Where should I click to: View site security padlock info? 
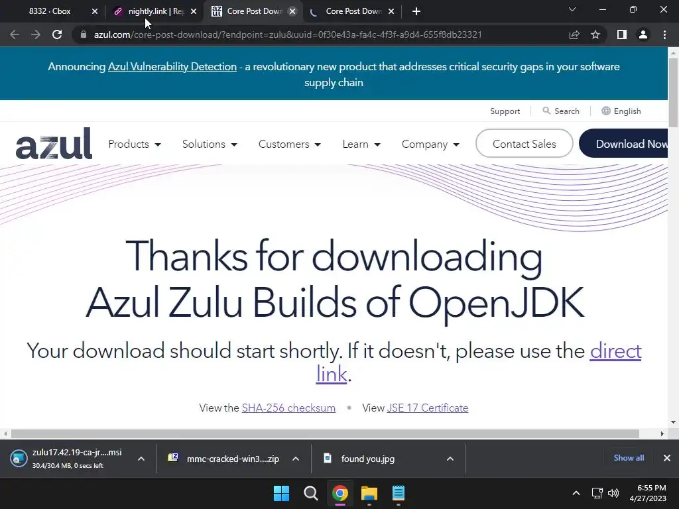84,34
